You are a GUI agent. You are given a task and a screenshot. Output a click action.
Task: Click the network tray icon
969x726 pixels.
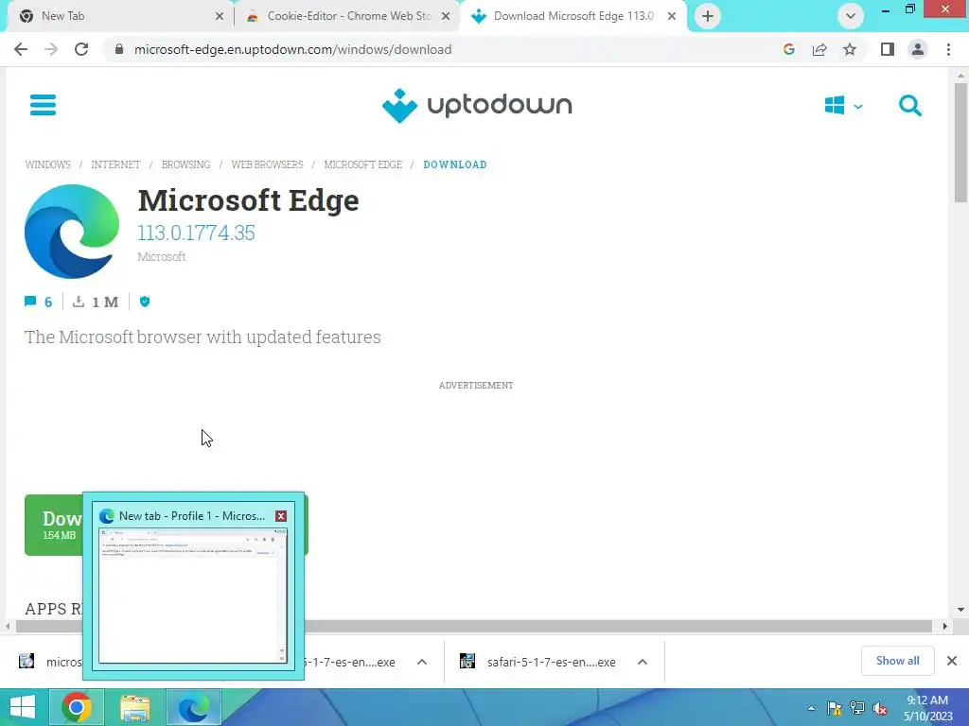[857, 708]
